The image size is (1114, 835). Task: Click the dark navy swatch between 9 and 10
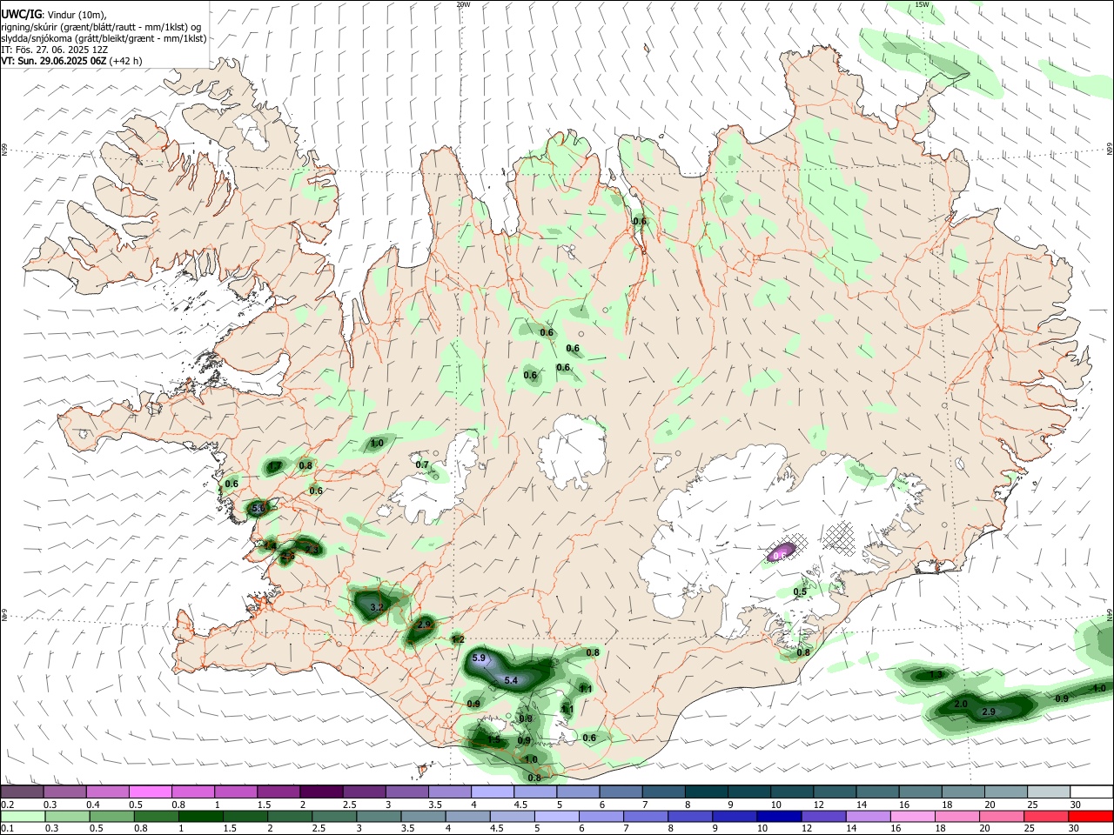pos(778,816)
